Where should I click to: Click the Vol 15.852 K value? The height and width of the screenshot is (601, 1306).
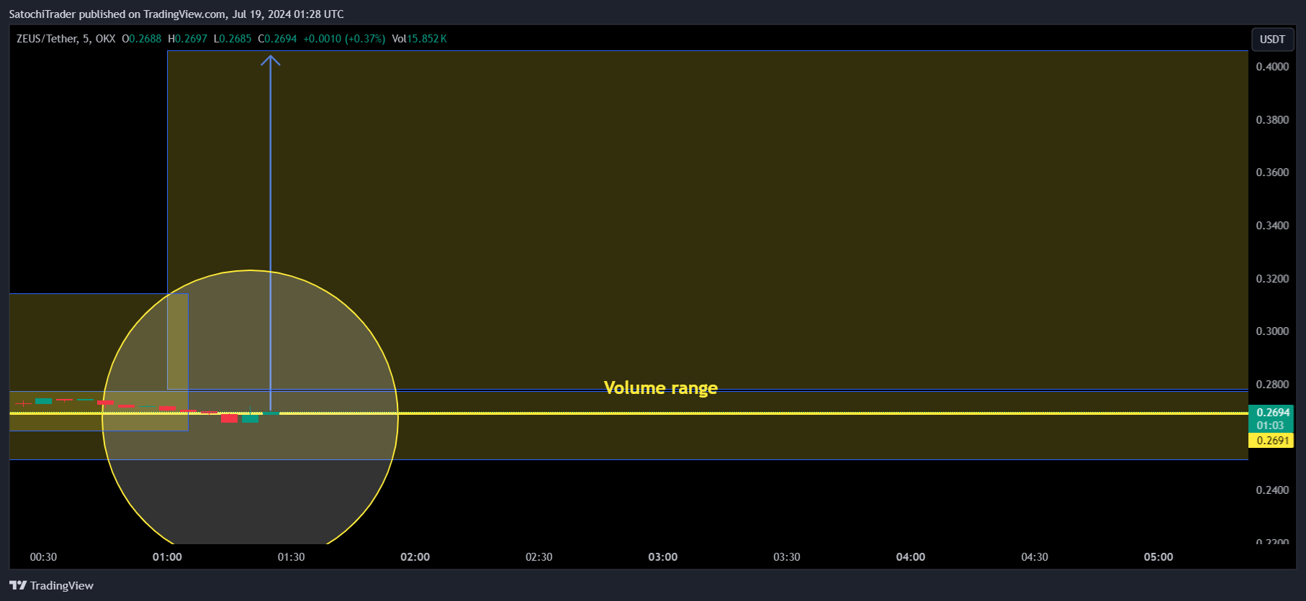419,39
